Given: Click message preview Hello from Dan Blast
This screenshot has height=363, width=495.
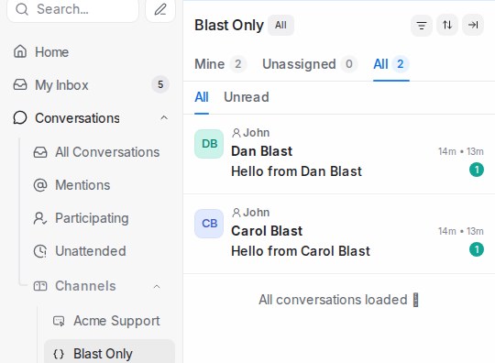Looking at the screenshot, I should click(x=296, y=171).
